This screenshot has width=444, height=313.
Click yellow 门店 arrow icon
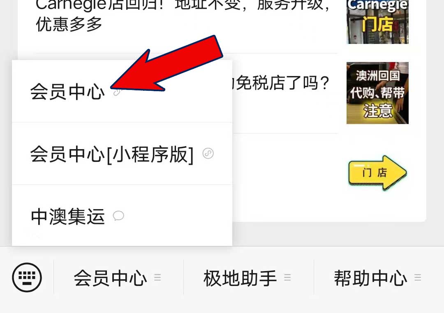tap(377, 173)
